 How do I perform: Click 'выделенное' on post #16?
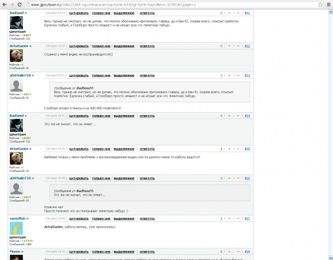tap(124, 178)
